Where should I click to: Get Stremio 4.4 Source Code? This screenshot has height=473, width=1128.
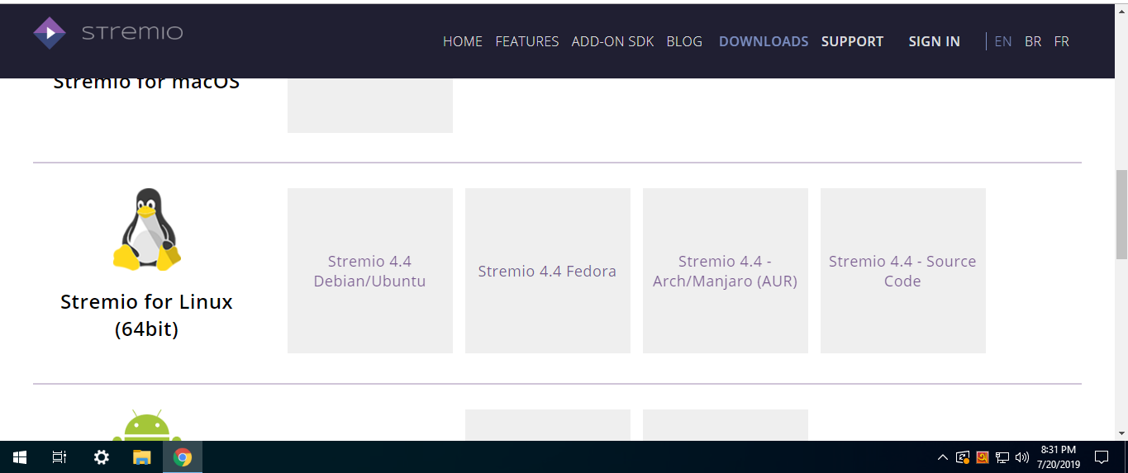pos(903,271)
